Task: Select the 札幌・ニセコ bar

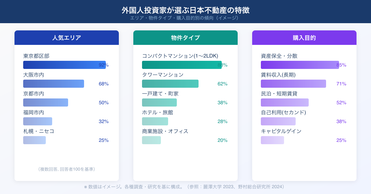Action: [x=34, y=140]
